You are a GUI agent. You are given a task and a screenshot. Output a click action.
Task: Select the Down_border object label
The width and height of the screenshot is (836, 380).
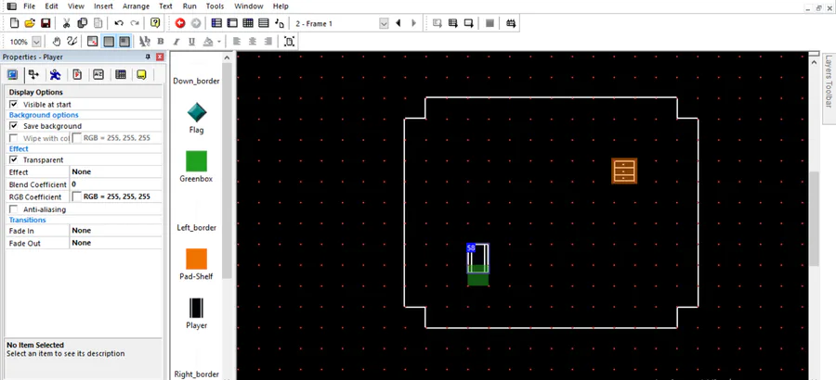point(196,81)
